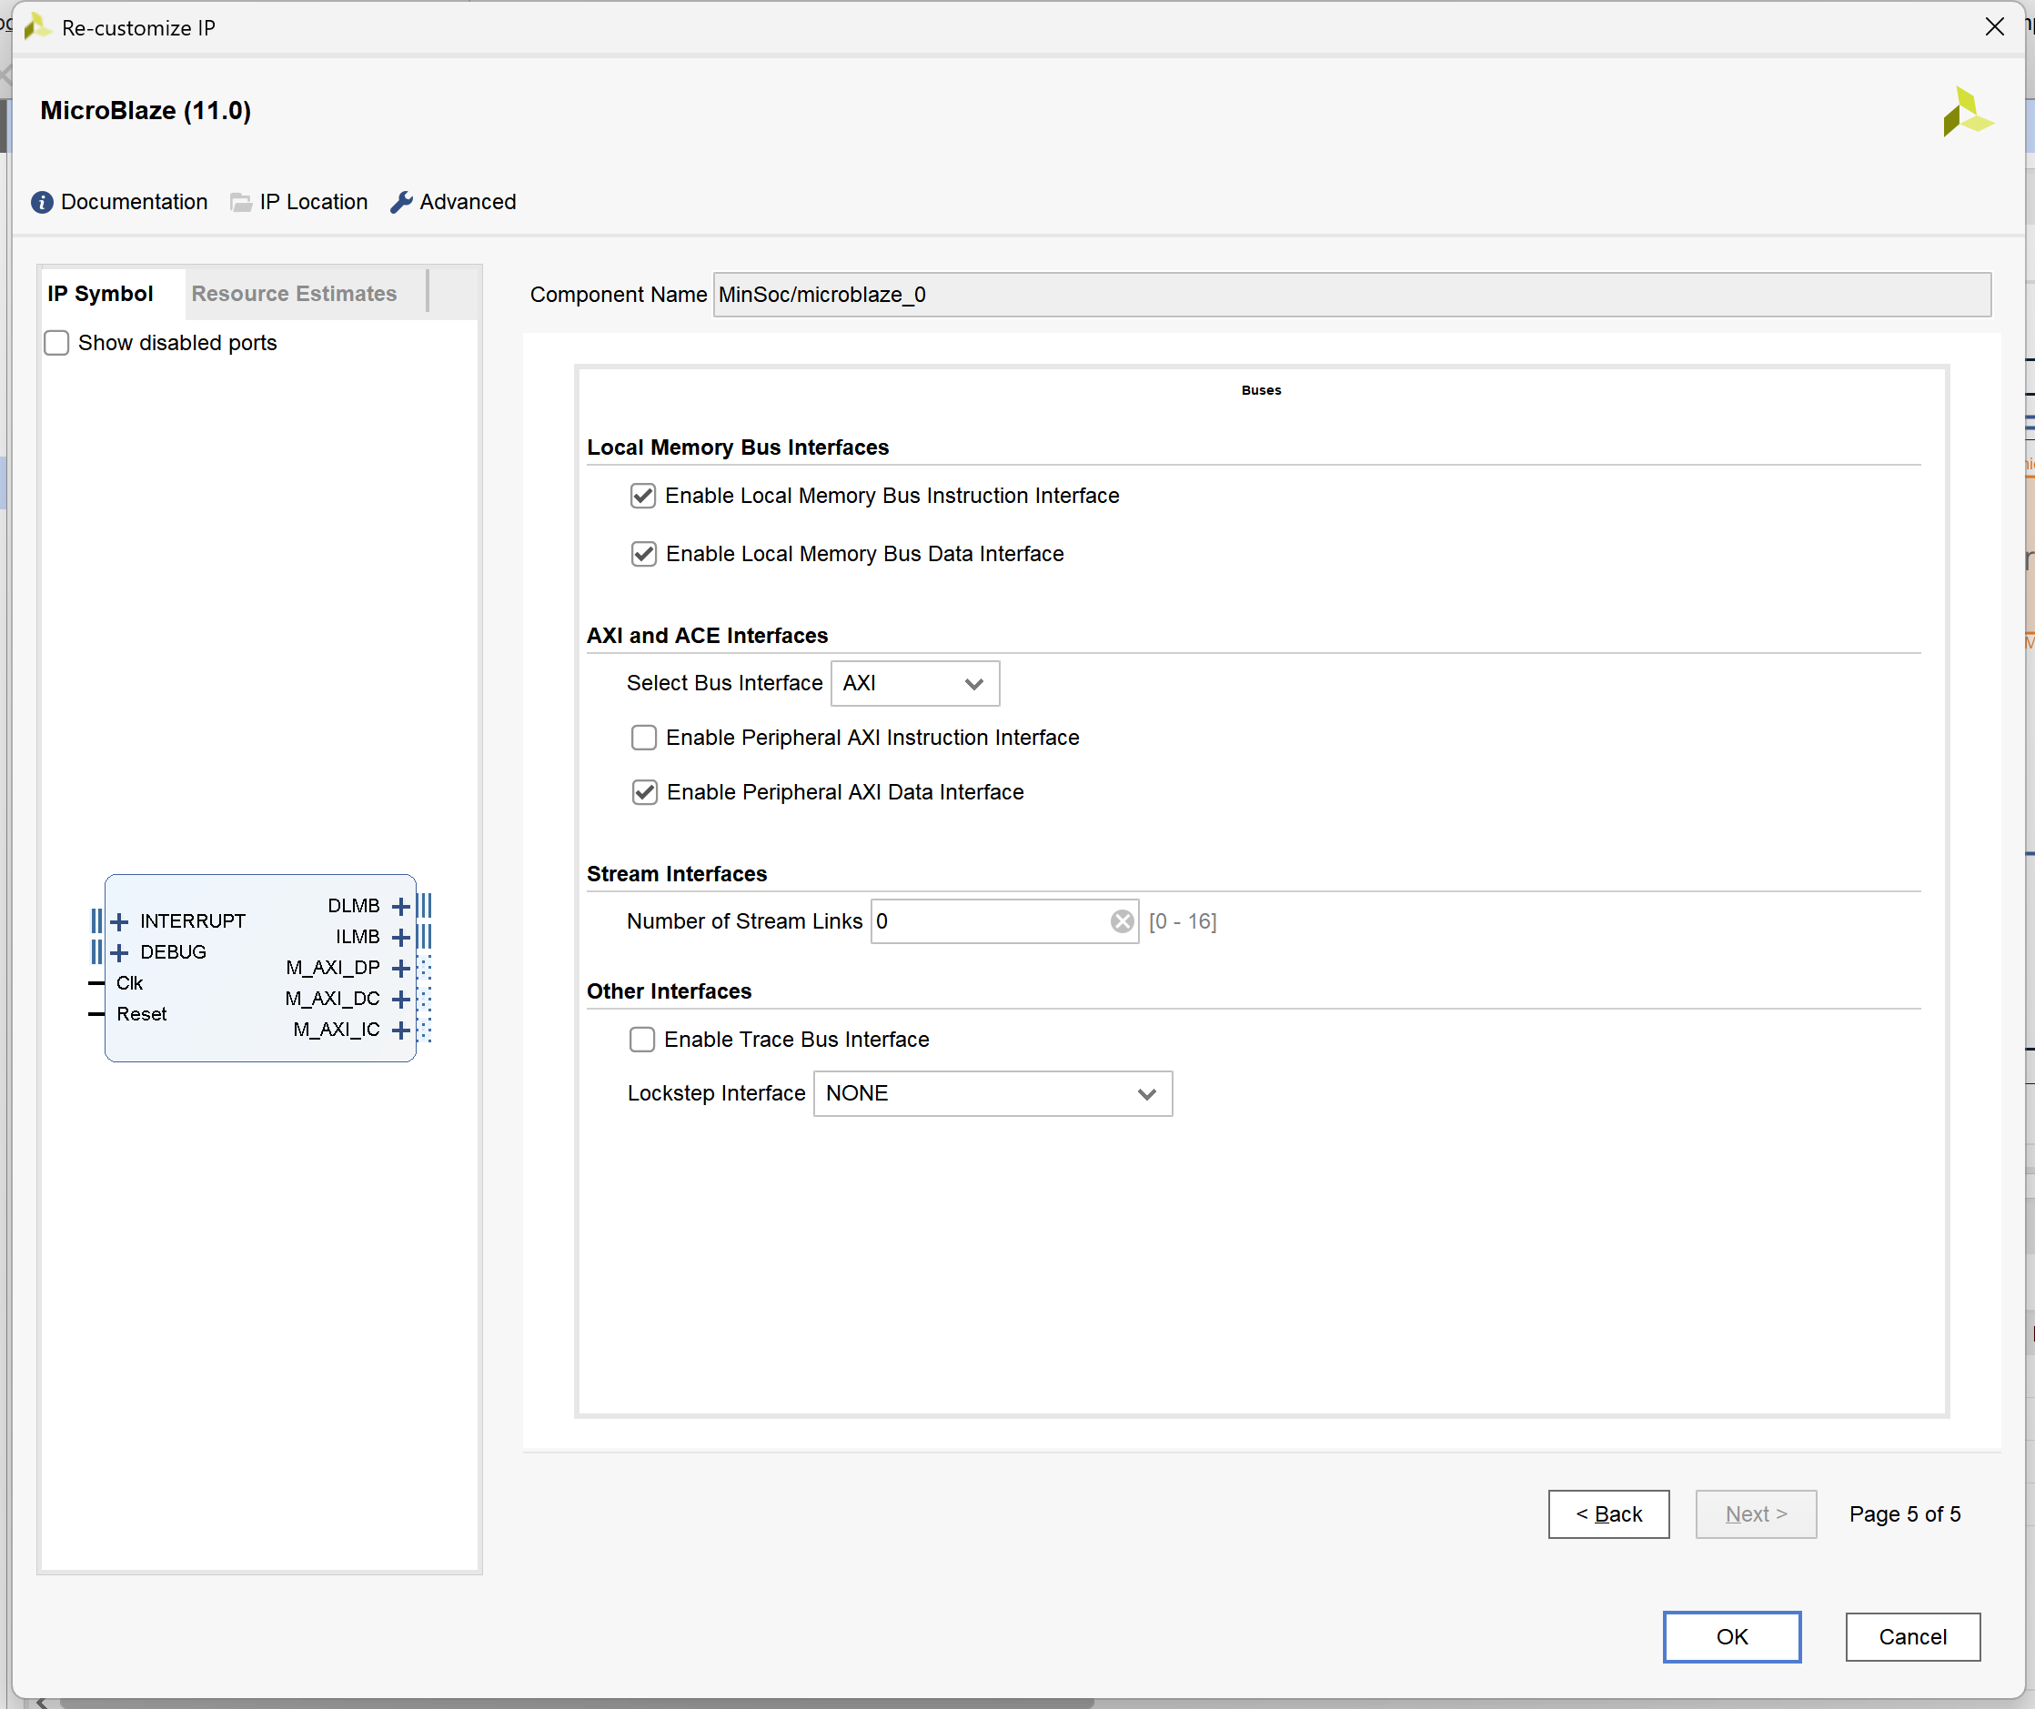Viewport: 2035px width, 1709px height.
Task: Click the 'Other Interfaces' heading
Action: click(669, 991)
